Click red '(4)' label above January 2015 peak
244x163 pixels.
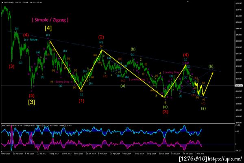[x=186, y=55]
